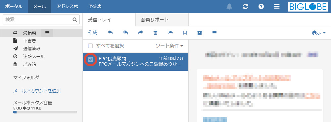Click メールアカウントを追加 link

point(37,91)
